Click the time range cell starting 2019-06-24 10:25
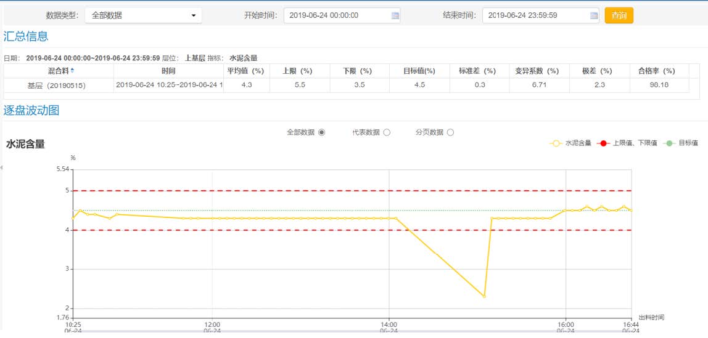This screenshot has width=708, height=338. click(168, 85)
